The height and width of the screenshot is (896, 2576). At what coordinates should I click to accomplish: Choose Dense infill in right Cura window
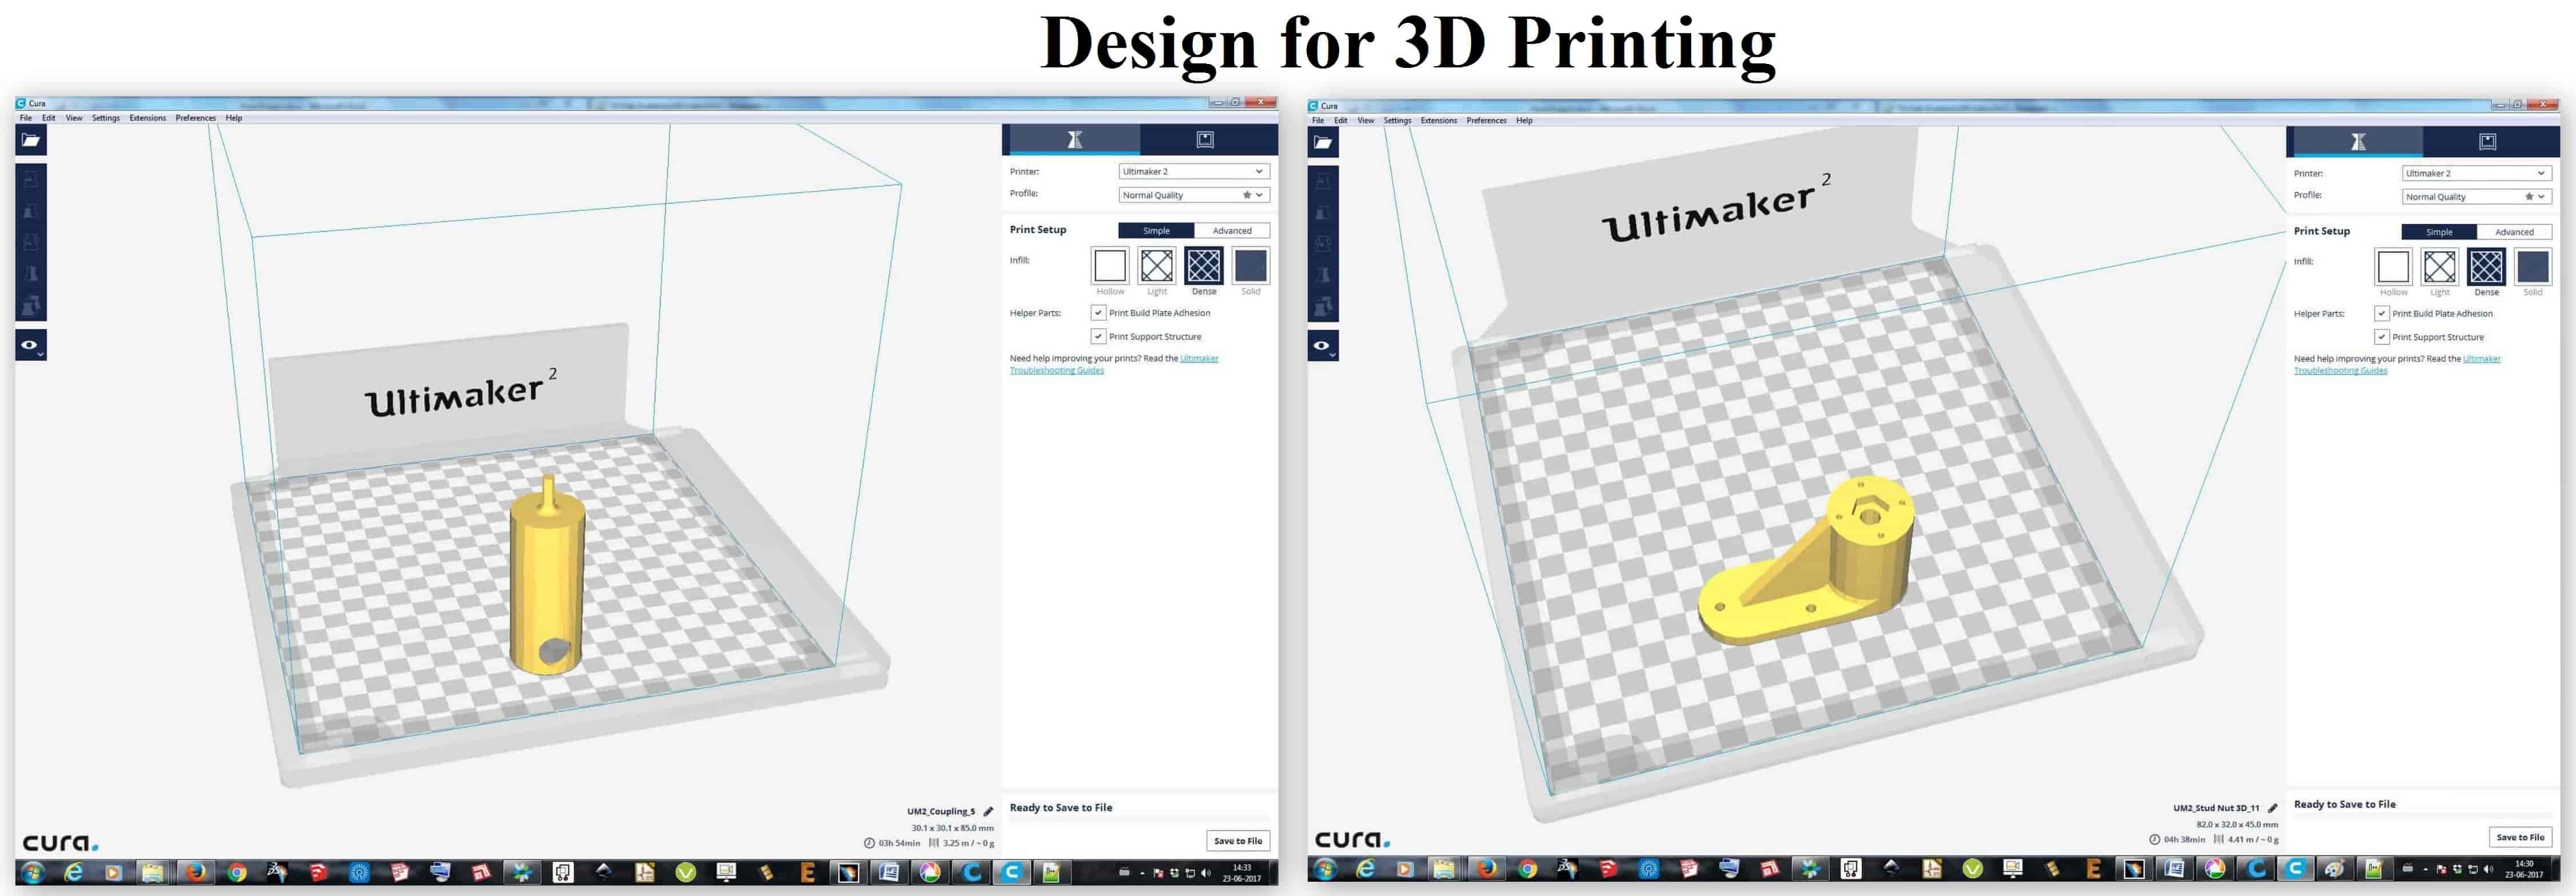tap(2486, 267)
